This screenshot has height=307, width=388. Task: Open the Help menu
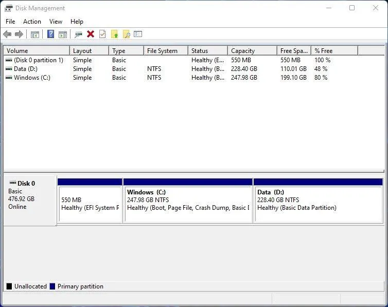[77, 22]
